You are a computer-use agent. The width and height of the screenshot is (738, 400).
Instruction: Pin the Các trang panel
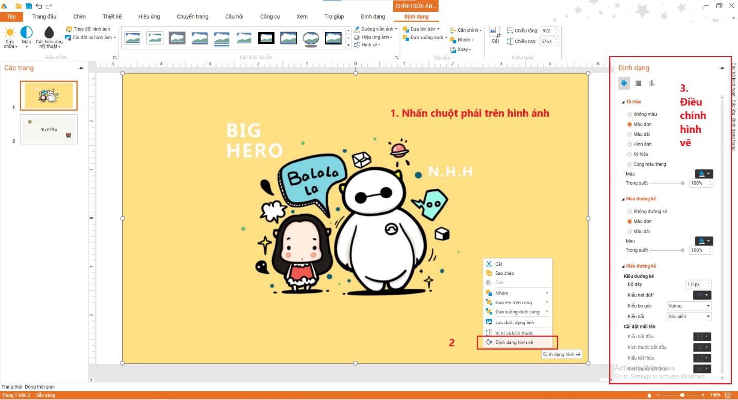[x=81, y=68]
